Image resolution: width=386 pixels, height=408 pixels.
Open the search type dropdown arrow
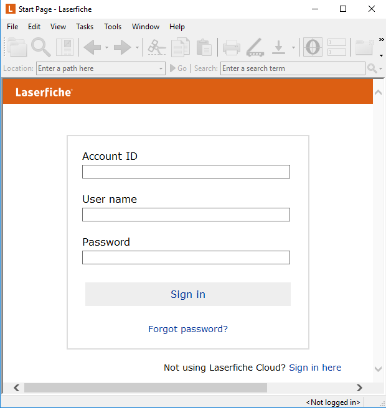[381, 68]
